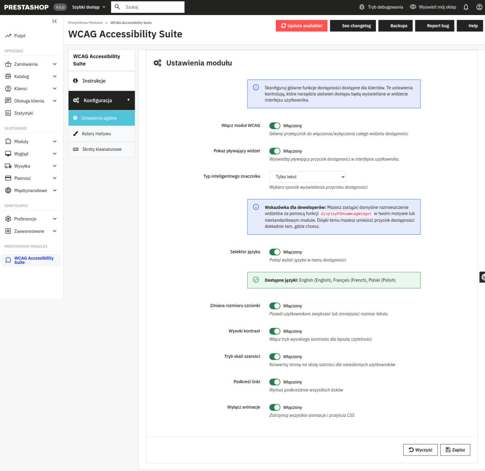The height and width of the screenshot is (471, 485).
Task: Toggle Włącz moduł WCAG switch
Action: point(275,126)
